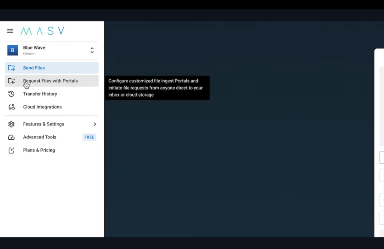The height and width of the screenshot is (249, 384).
Task: Select the Advanced Tools menu item
Action: tap(39, 137)
